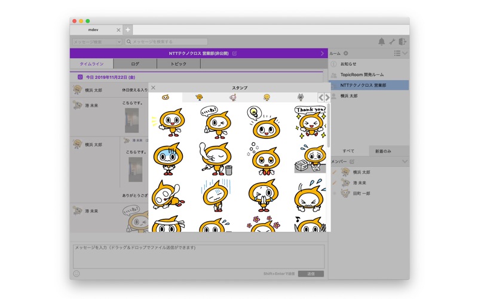Edit members icon beside メンバー
Viewport: 478px width, 299px height.
pyautogui.click(x=352, y=161)
